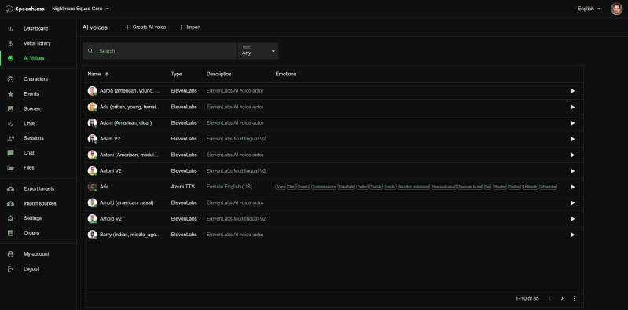Open Files folder icon in sidebar
Screen dimensions: 628x310
coord(11,168)
